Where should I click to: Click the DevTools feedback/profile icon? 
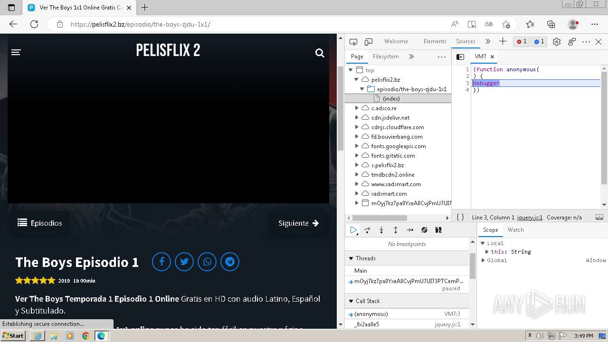pos(572,42)
